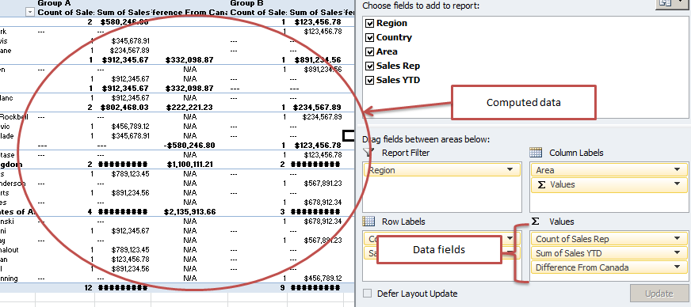
Task: Select cell with $2,135,913.66
Action: tap(189, 212)
